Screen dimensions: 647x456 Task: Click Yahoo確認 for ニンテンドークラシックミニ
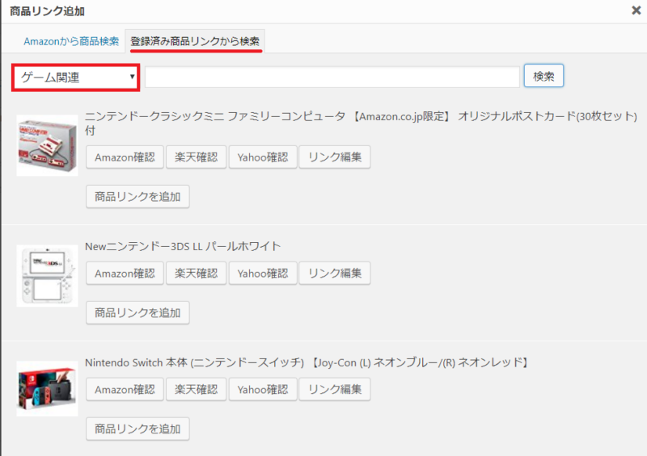coord(263,157)
